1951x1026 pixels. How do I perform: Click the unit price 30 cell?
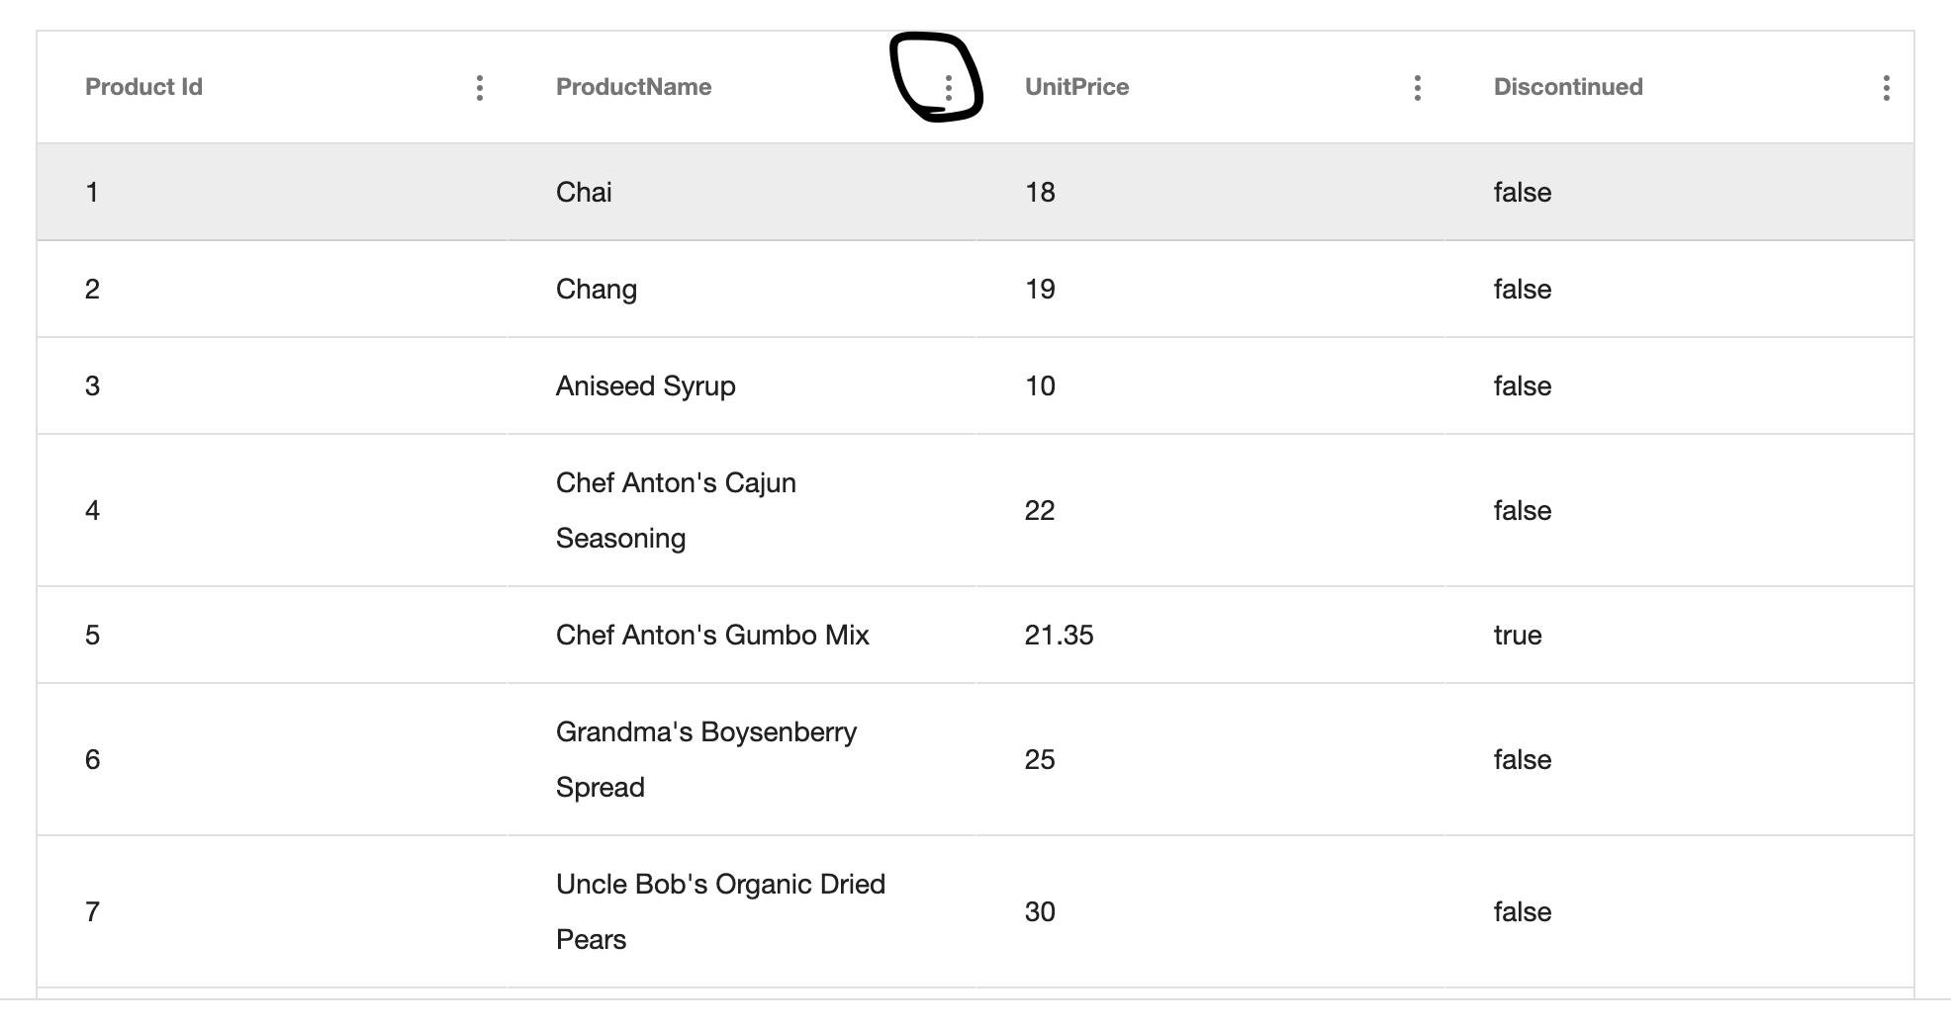click(x=1040, y=911)
